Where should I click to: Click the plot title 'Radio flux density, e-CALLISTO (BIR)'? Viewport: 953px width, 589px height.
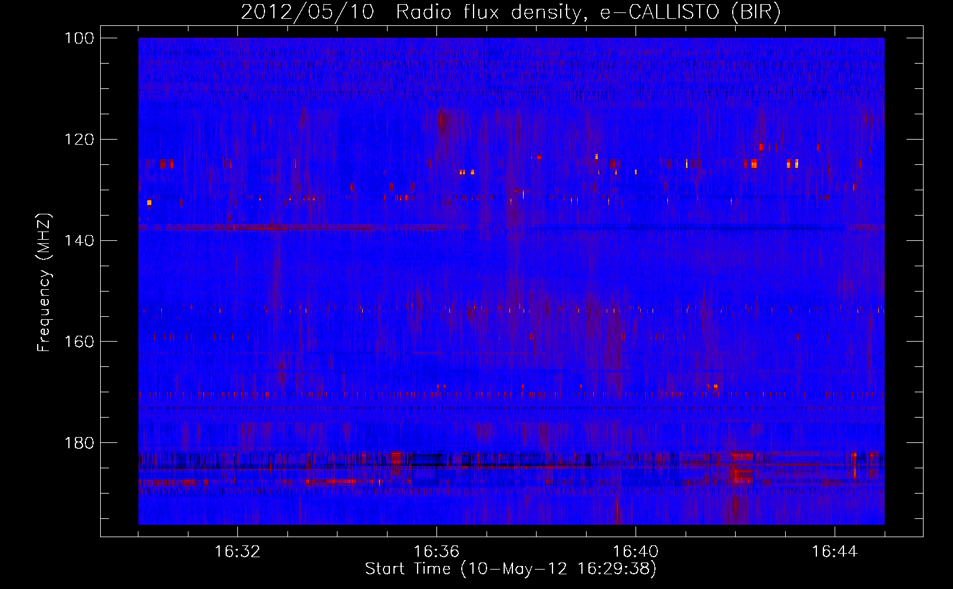588,12
